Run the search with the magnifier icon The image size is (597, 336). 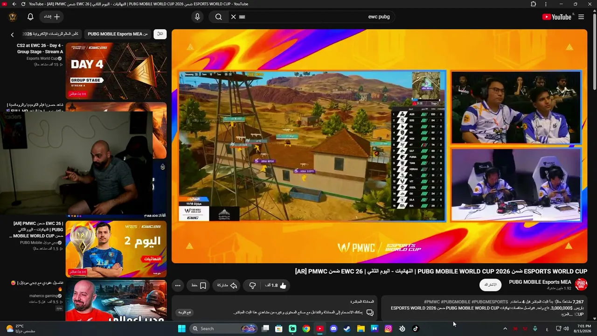pyautogui.click(x=218, y=17)
